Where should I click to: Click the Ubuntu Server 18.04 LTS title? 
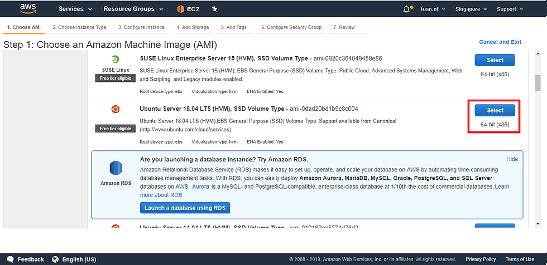point(212,109)
